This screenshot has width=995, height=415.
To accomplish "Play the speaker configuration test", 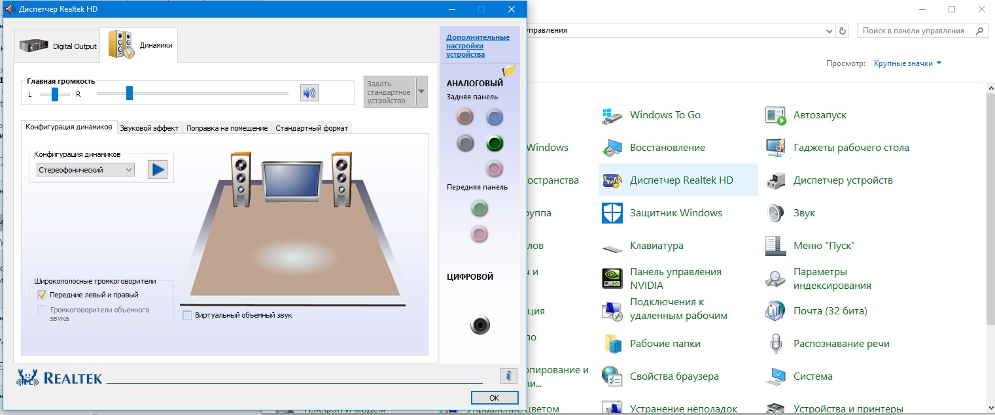I will [x=158, y=170].
